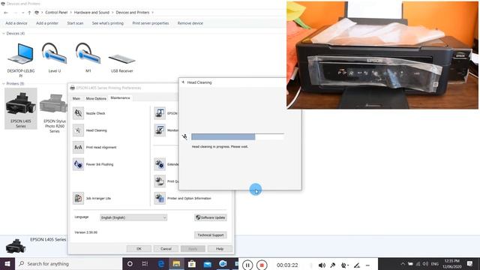480x270 pixels.
Task: Open Task View on the taskbar
Action: 145,263
